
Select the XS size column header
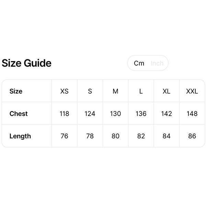64,91
